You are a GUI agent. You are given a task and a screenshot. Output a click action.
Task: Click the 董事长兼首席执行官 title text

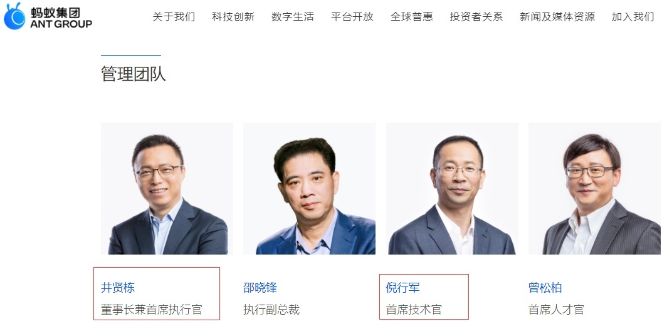152,310
